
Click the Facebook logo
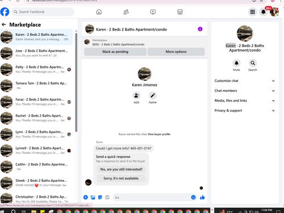[5, 12]
